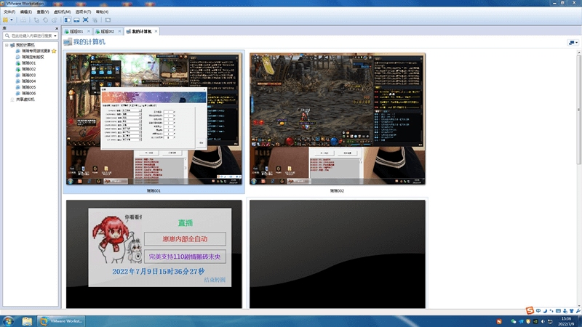Viewport: 582px width, 327px height.
Task: Click the VMware Workstation taskbar button
Action: coord(61,321)
